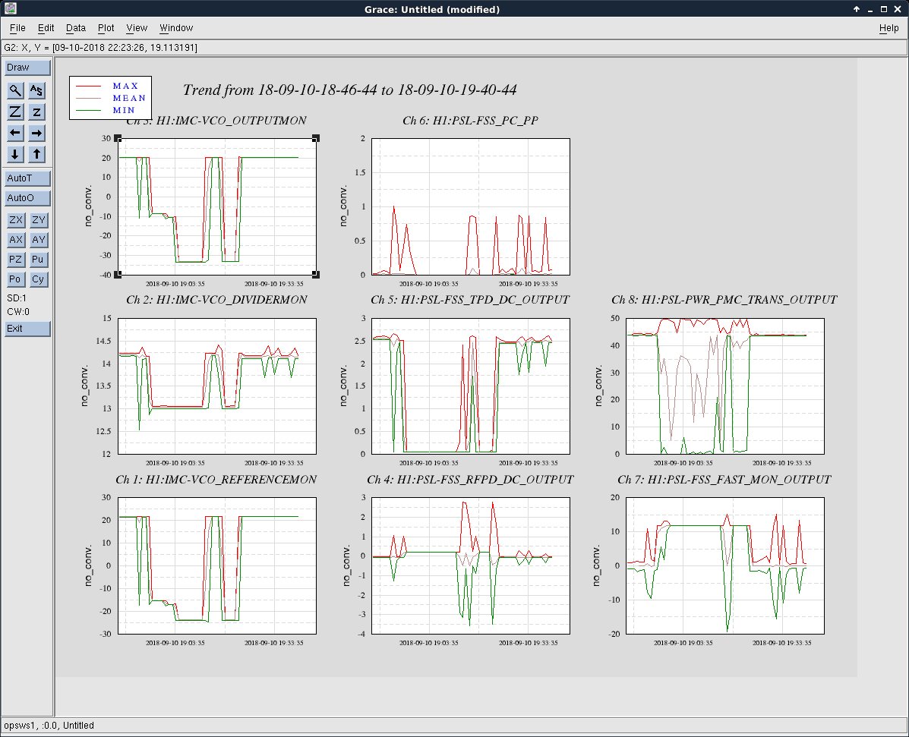Image resolution: width=909 pixels, height=737 pixels.
Task: Click the MAX/MEAN/MIN legend box
Action: pos(111,98)
